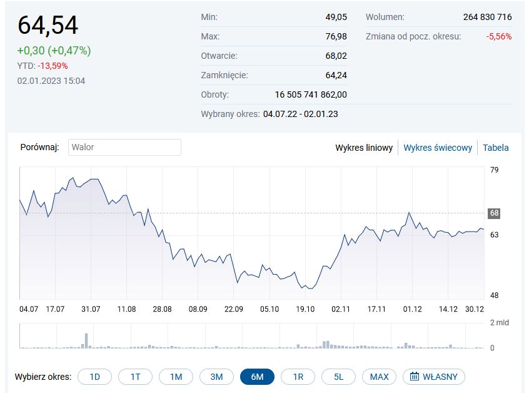Click the calendar icon on WŁASNY button

pos(415,377)
